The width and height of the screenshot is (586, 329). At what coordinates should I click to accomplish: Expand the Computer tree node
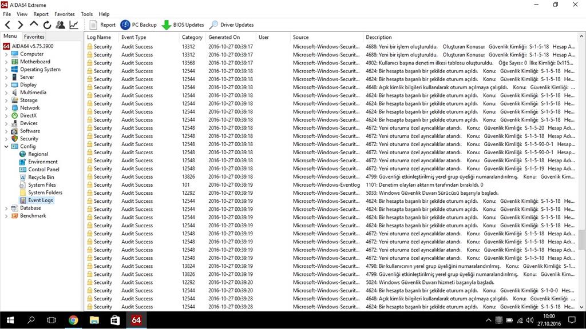pos(6,54)
